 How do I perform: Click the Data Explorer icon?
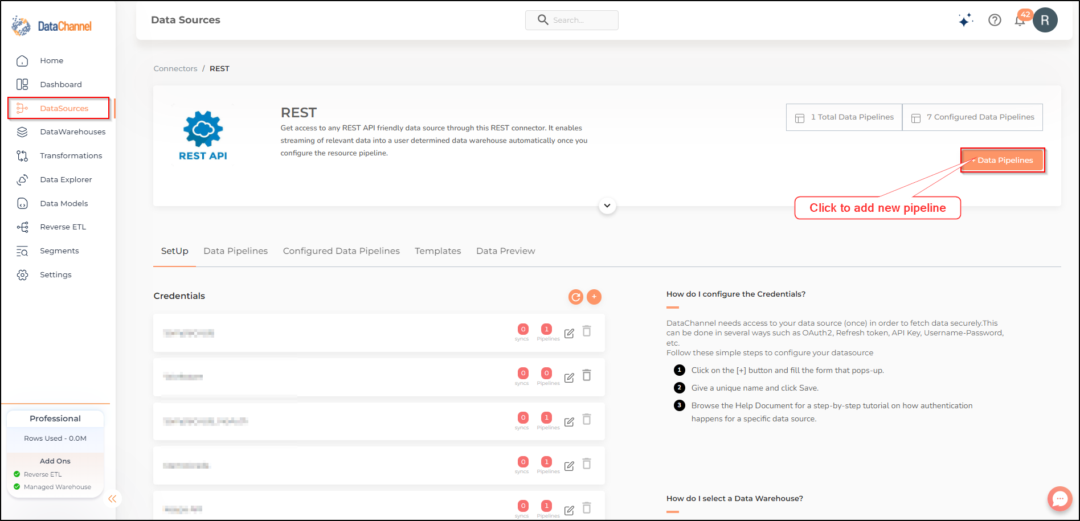point(22,179)
